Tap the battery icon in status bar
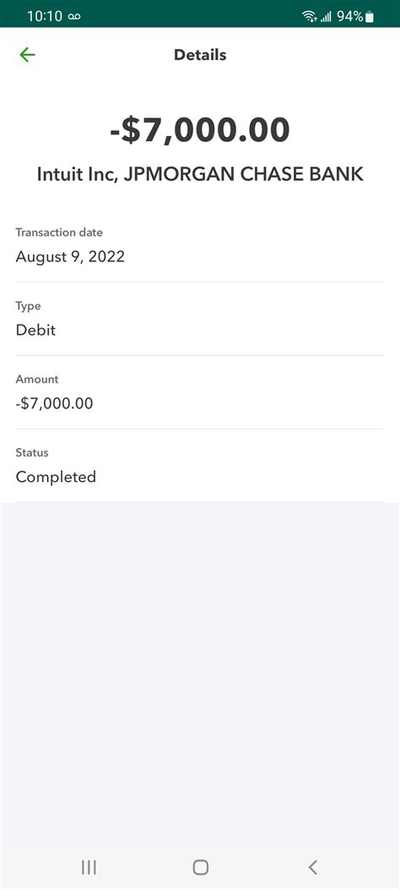The width and height of the screenshot is (400, 890). (x=370, y=16)
